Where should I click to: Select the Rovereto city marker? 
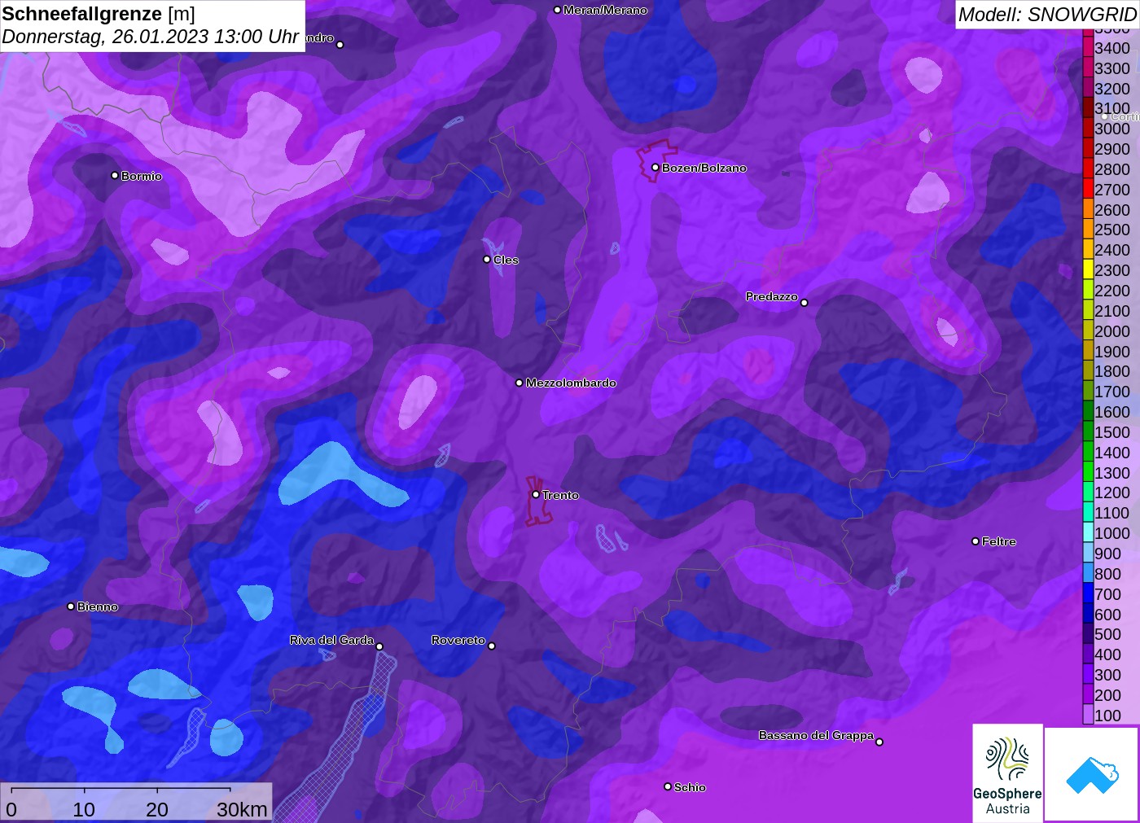[x=492, y=646]
